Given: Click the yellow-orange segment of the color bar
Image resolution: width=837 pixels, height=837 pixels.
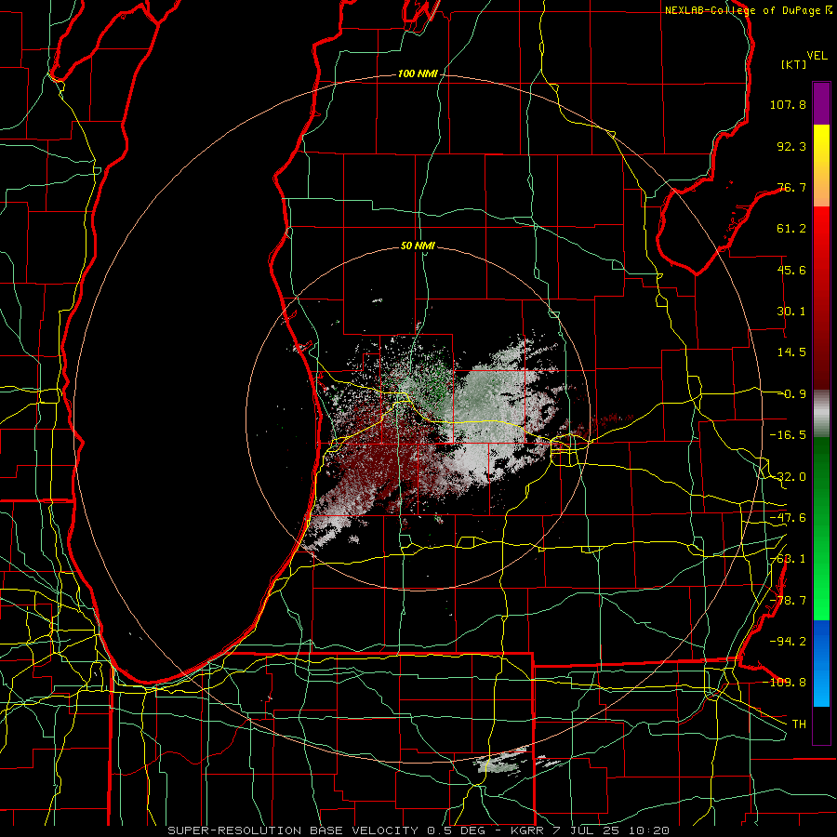Looking at the screenshot, I should [821, 166].
